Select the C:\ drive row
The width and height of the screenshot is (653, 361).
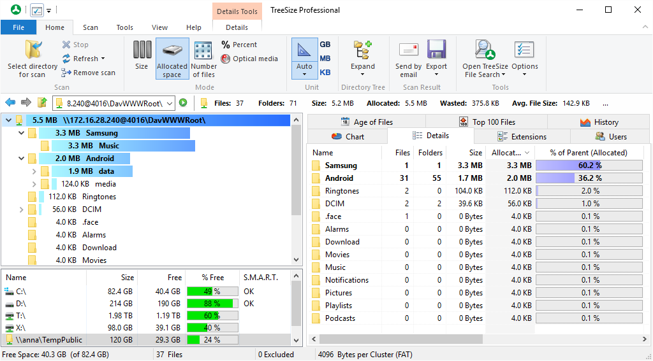point(146,292)
